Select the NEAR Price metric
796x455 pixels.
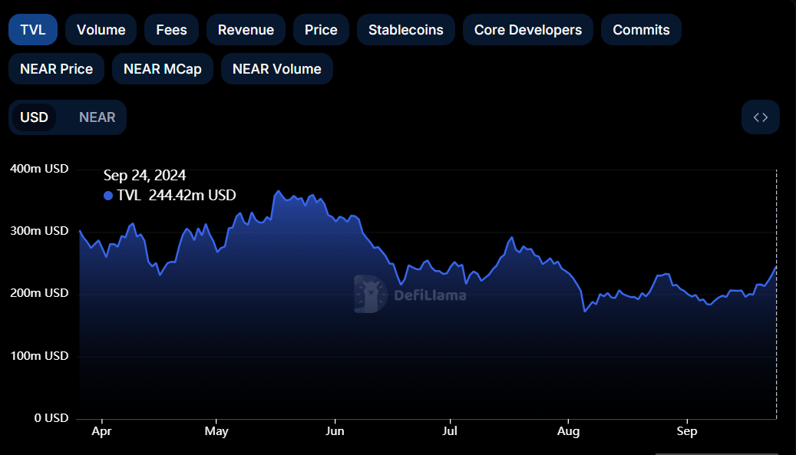[56, 68]
